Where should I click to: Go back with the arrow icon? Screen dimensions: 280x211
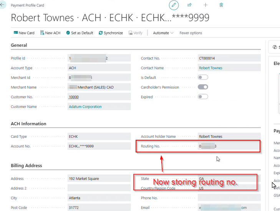3,5
